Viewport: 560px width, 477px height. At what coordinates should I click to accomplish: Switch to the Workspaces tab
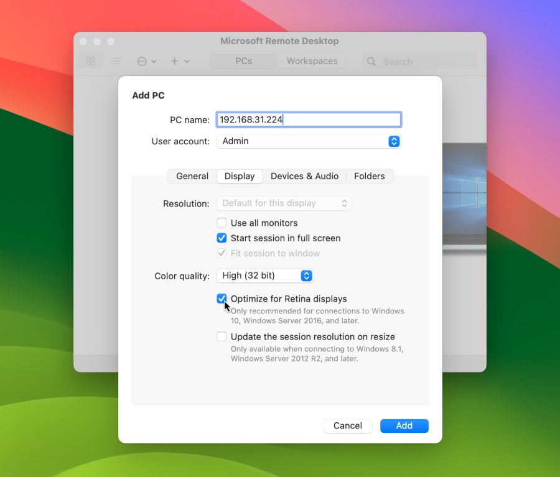pos(312,61)
